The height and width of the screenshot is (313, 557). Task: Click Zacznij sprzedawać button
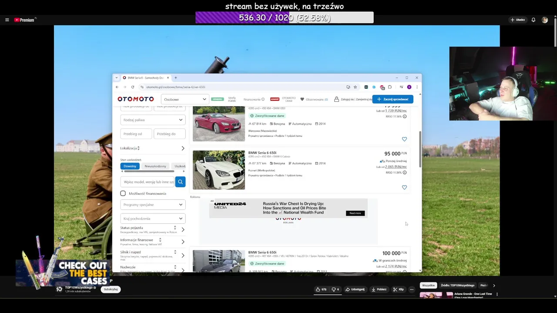coord(393,99)
